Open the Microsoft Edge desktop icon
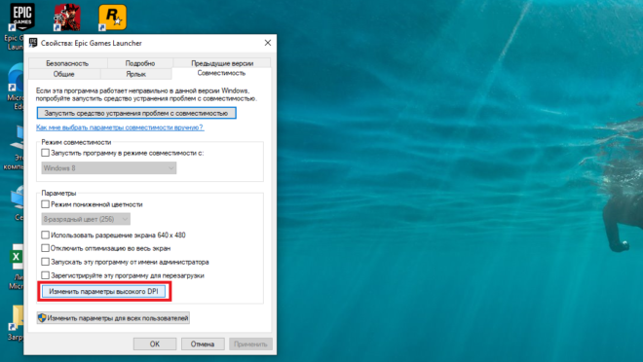The height and width of the screenshot is (362, 643). click(x=16, y=79)
